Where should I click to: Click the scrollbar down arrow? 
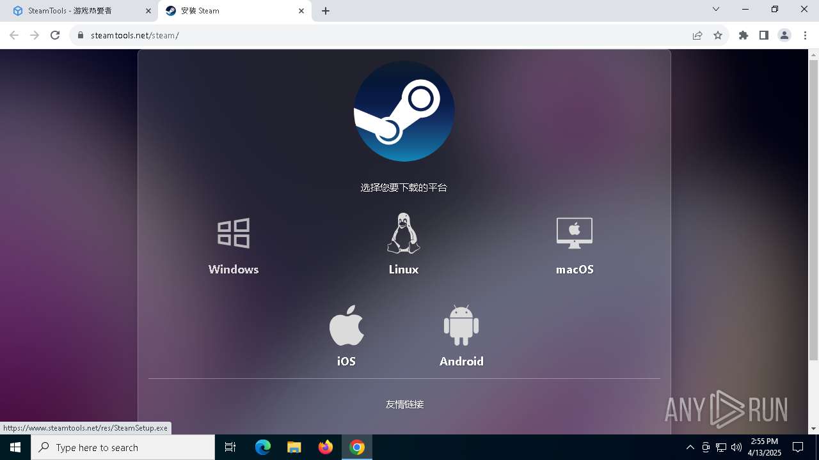(x=814, y=429)
